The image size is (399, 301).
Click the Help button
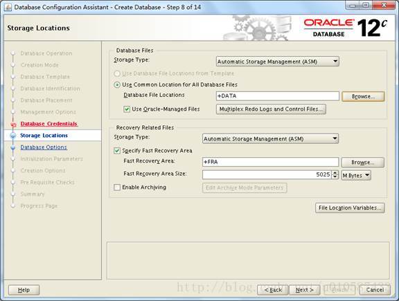tap(24, 290)
